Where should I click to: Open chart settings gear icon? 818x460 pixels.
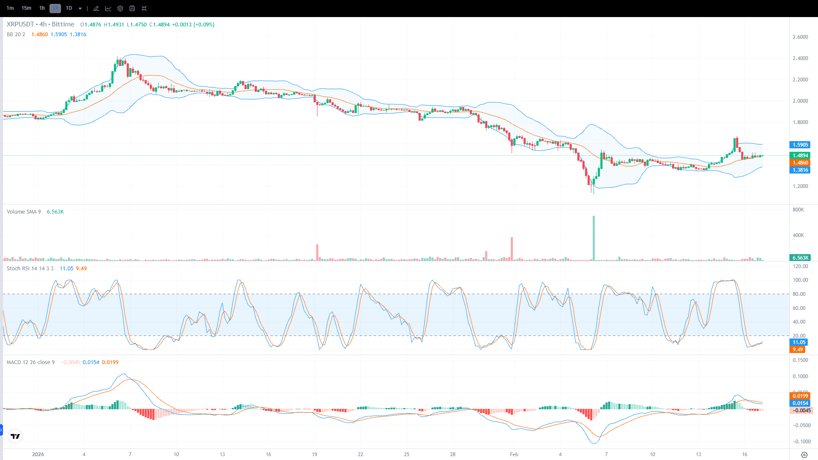(120, 8)
